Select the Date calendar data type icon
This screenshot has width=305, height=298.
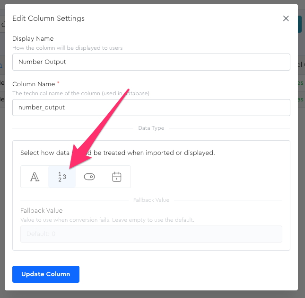[117, 177]
